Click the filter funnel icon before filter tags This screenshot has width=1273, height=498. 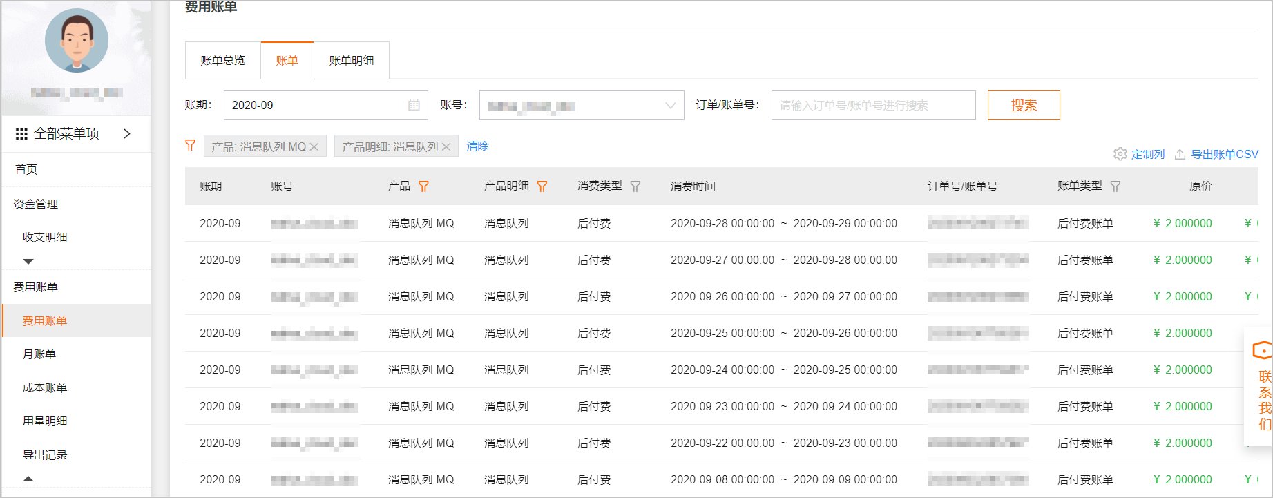190,145
